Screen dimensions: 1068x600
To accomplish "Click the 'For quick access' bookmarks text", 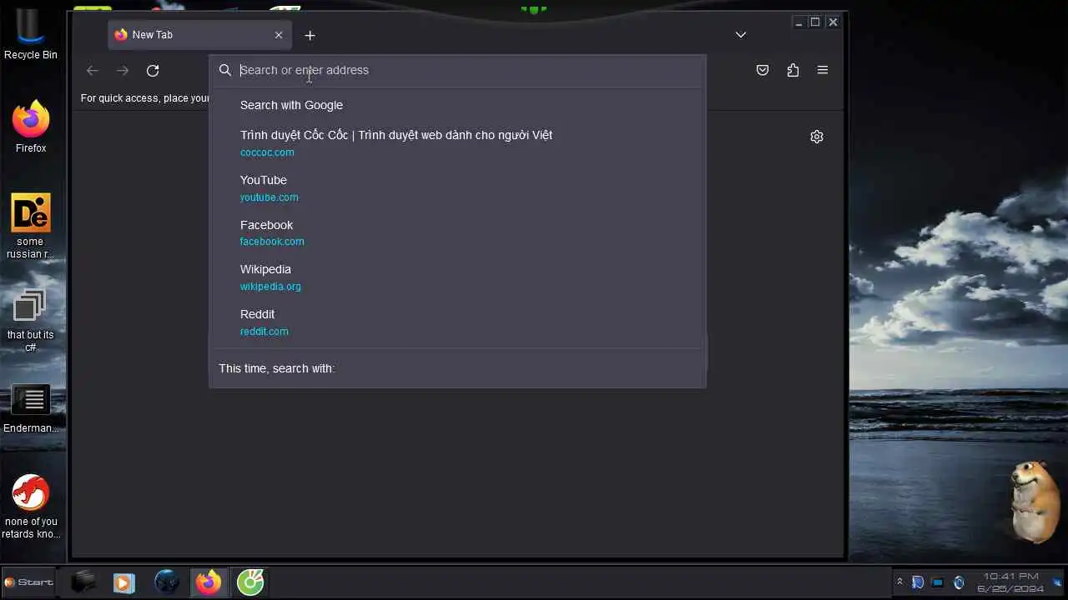I will click(x=144, y=98).
